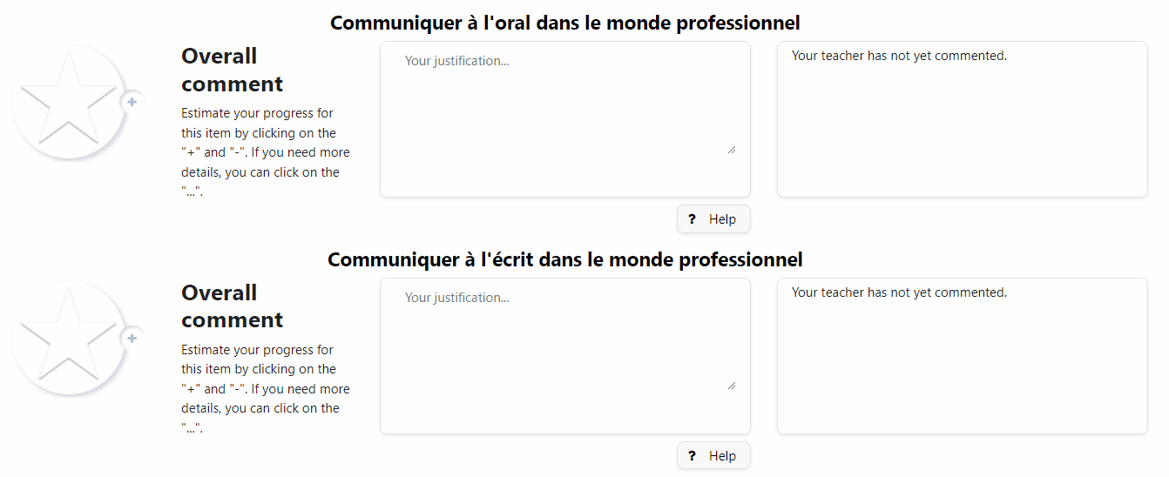The image size is (1169, 477).
Task: Click the question mark icon in the written section's Help button
Action: point(692,456)
